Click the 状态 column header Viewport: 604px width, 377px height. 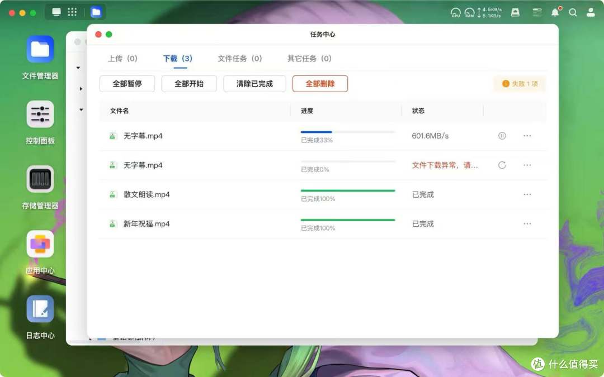pos(418,111)
